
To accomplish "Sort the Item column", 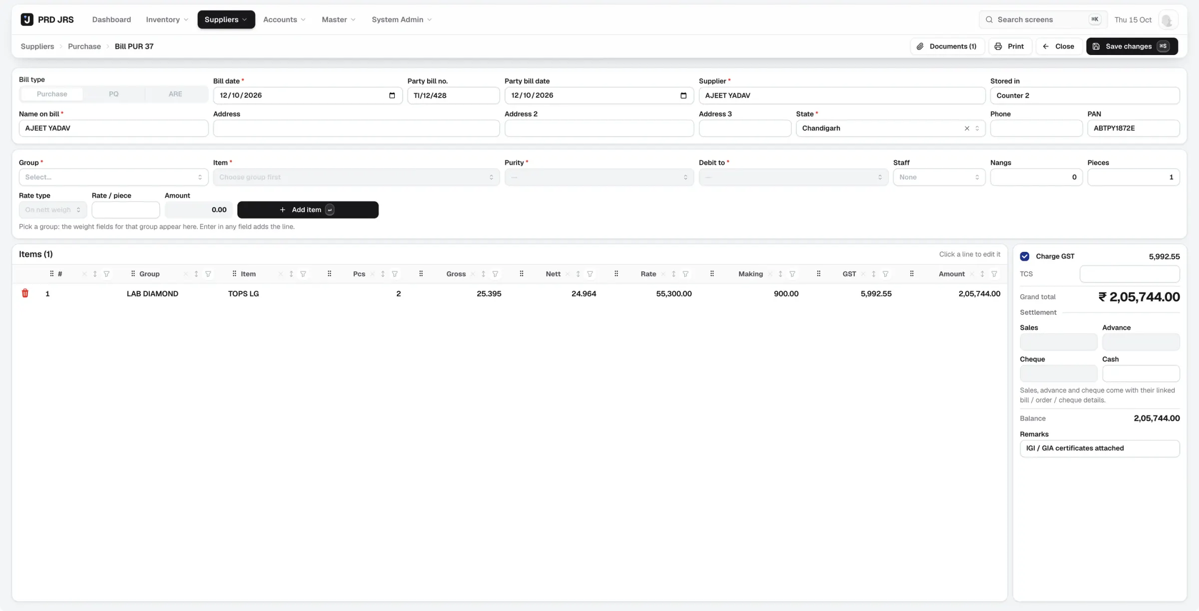I will (x=291, y=274).
